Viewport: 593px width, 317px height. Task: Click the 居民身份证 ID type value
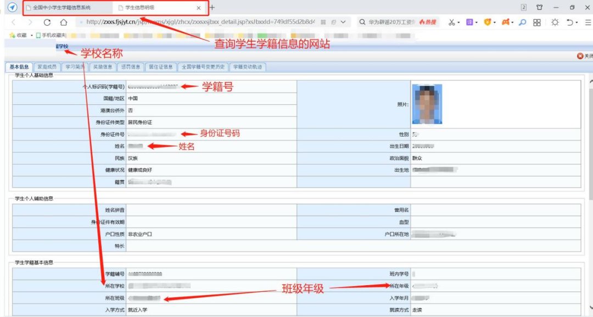pyautogui.click(x=140, y=123)
